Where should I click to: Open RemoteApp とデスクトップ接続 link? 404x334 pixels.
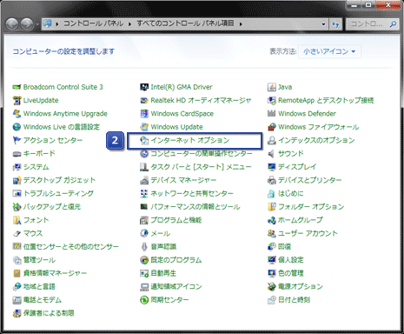[x=326, y=100]
